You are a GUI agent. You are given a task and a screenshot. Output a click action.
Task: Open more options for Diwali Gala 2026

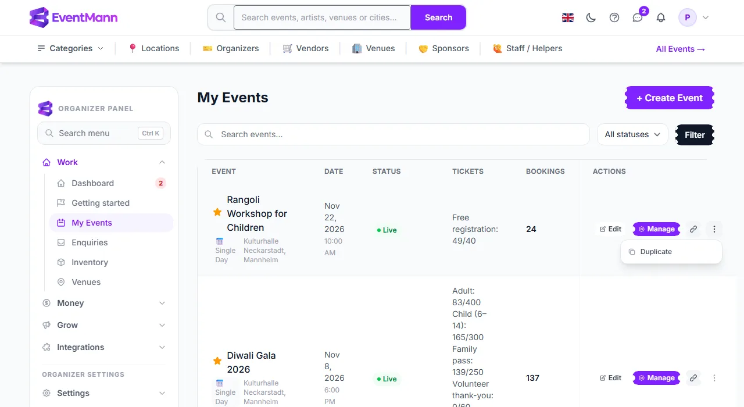pos(714,378)
